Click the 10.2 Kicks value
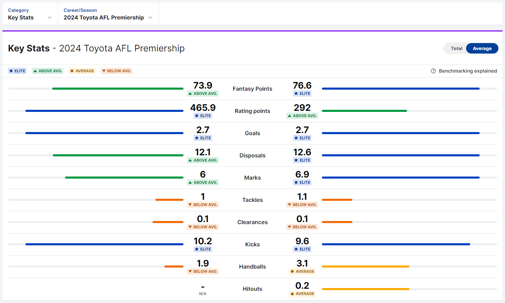The width and height of the screenshot is (505, 303). (x=203, y=241)
